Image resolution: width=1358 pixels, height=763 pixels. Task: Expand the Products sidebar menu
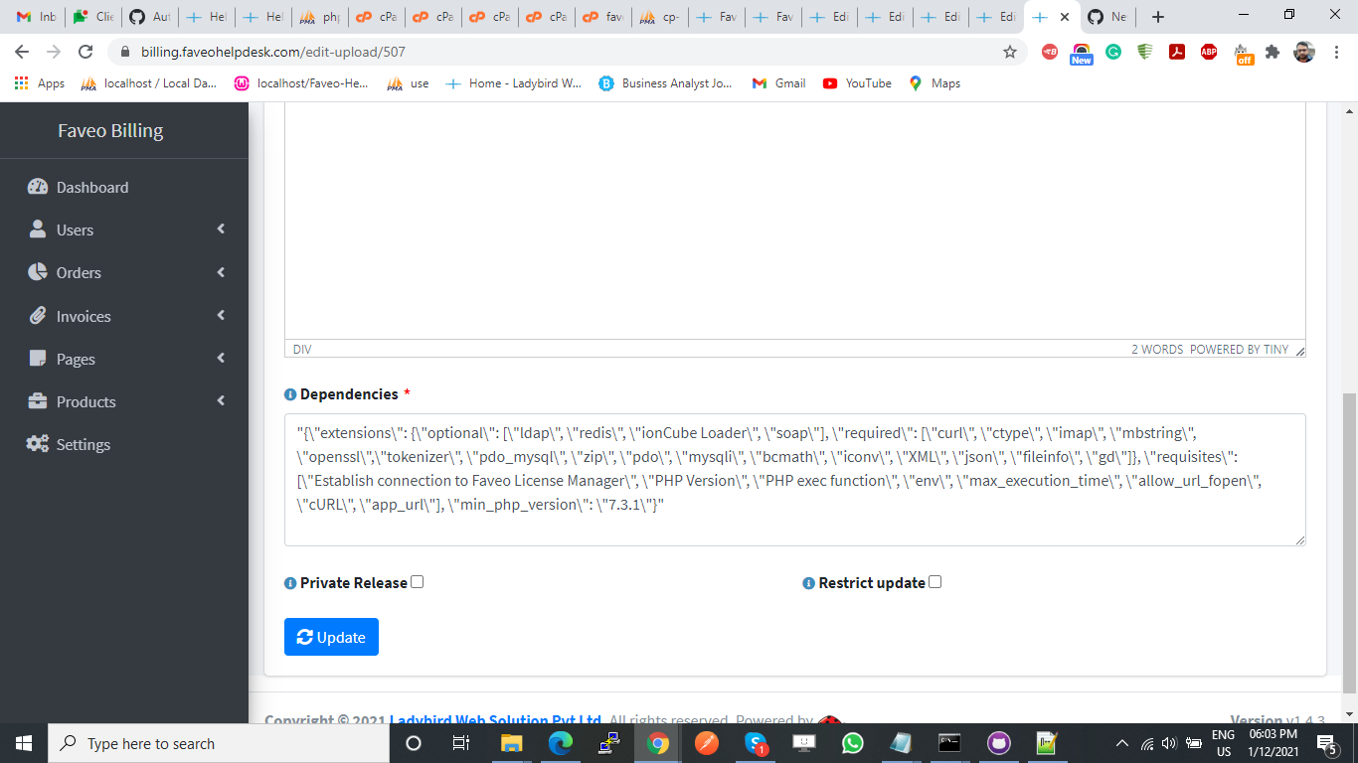pyautogui.click(x=223, y=401)
